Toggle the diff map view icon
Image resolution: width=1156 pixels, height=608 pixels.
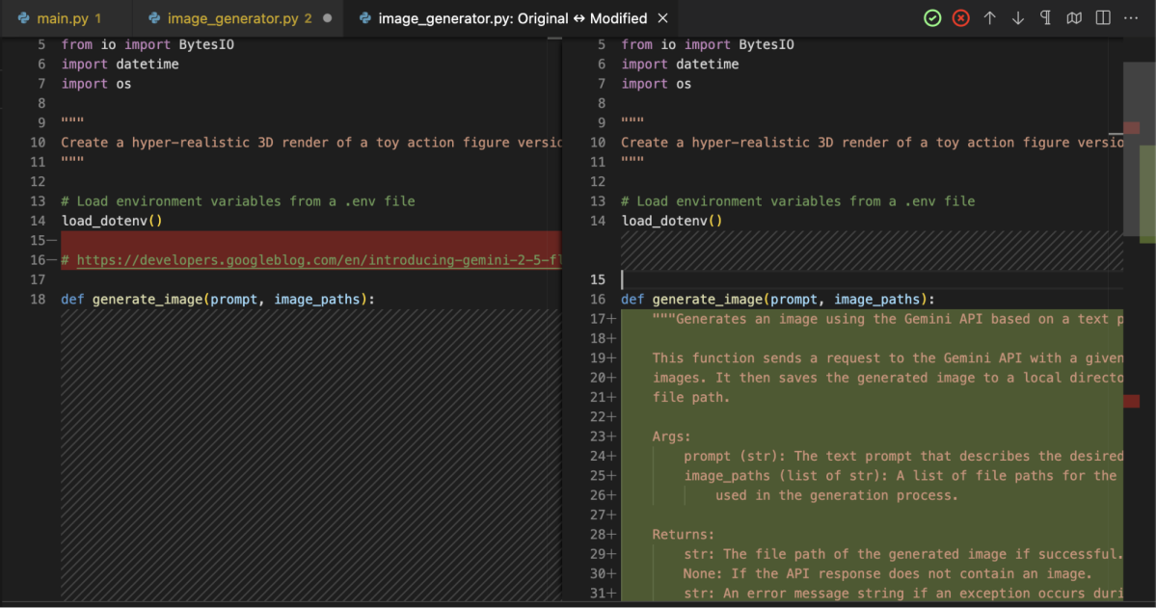pyautogui.click(x=1074, y=18)
